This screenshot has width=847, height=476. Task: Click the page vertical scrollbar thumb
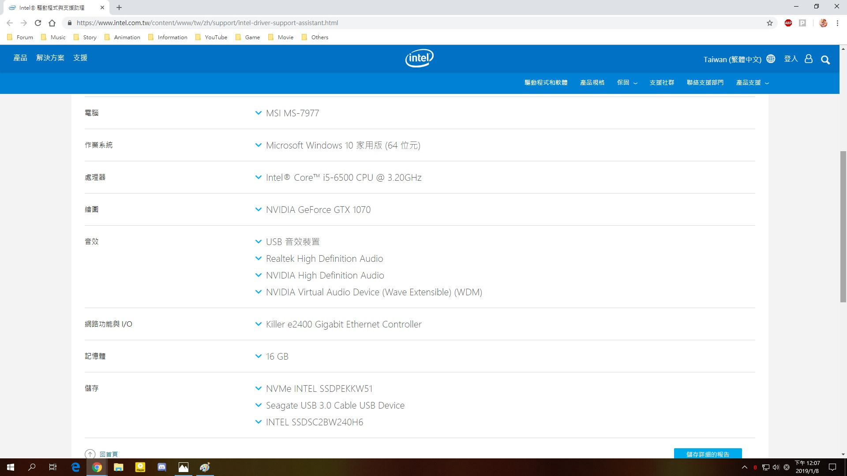(x=843, y=227)
